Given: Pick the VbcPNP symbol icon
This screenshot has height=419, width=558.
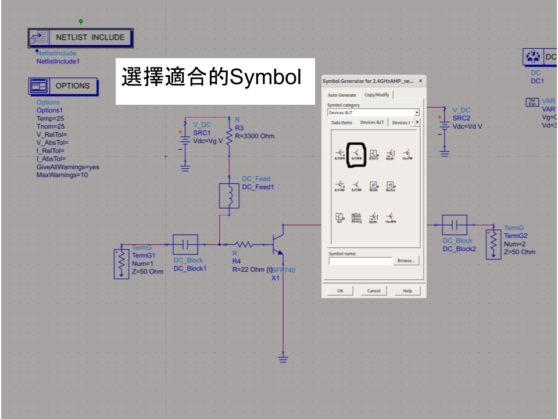Looking at the screenshot, I should coord(407,154).
